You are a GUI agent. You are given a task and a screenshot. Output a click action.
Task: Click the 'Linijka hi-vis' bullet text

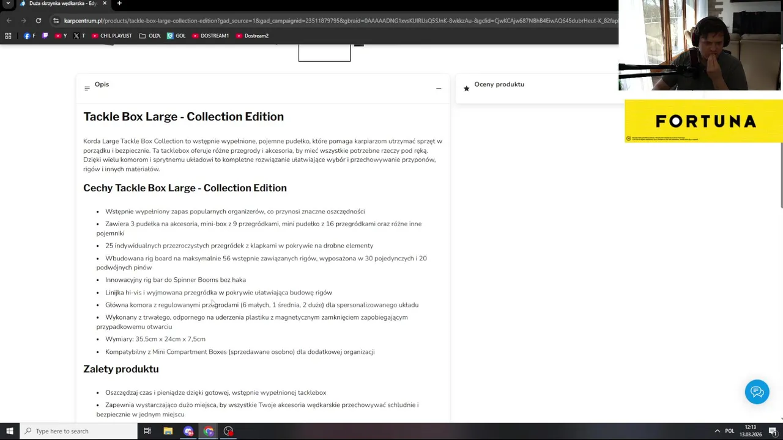218,293
